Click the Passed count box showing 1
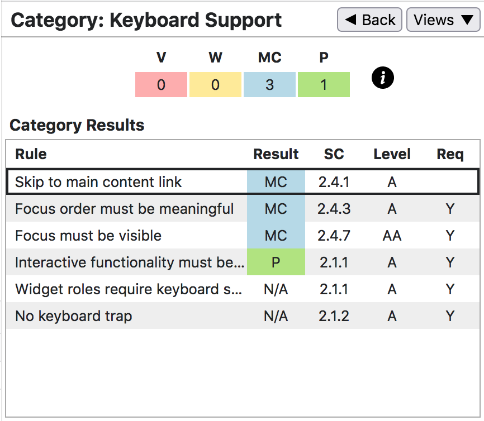The width and height of the screenshot is (484, 421). [x=324, y=85]
